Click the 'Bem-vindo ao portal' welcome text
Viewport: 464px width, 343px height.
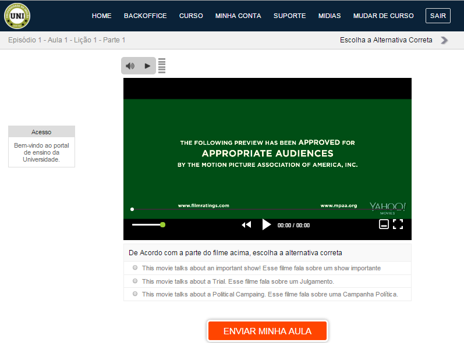pos(41,152)
